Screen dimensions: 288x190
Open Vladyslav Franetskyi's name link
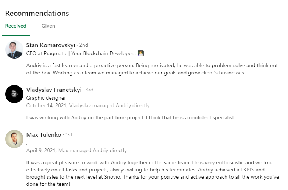(54, 90)
